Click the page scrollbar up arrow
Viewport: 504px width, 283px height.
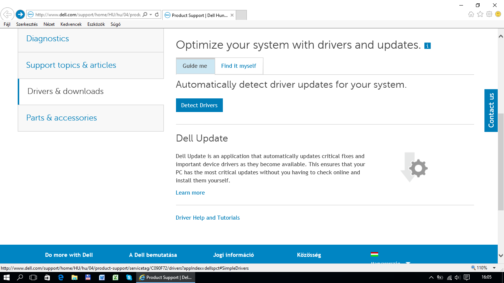pos(501,36)
